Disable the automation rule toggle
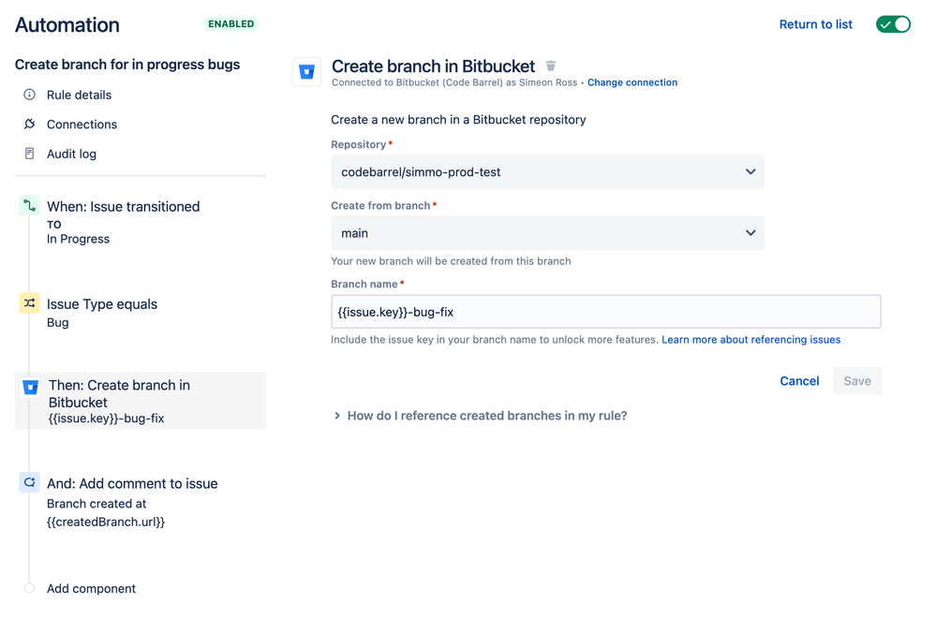The width and height of the screenshot is (936, 617). click(893, 23)
